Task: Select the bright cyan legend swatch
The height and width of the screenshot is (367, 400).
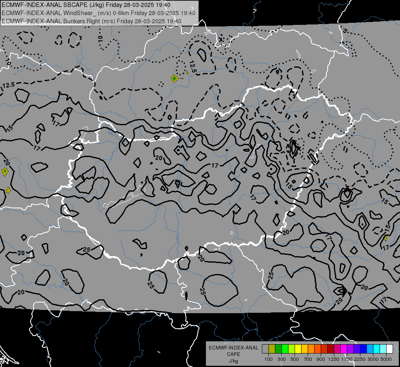Action: 377,349
